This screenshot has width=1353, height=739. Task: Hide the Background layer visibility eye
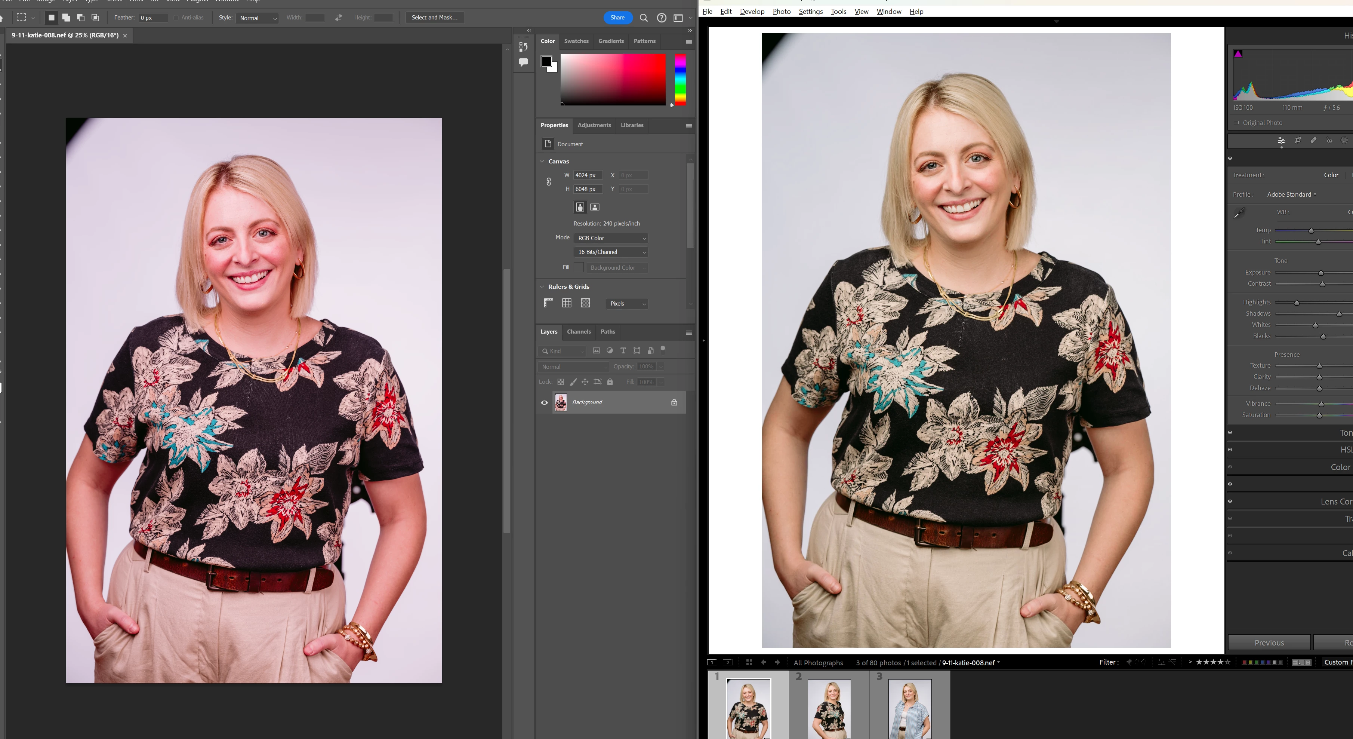(544, 403)
